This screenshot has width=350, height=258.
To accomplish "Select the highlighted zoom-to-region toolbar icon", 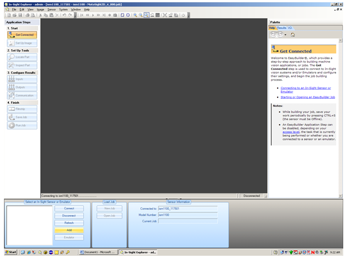I will 146,15.
